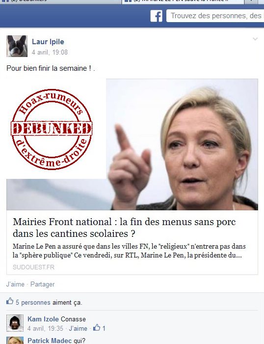Open Kam Izole's profile name
The height and width of the screenshot is (344, 264).
(x=43, y=319)
